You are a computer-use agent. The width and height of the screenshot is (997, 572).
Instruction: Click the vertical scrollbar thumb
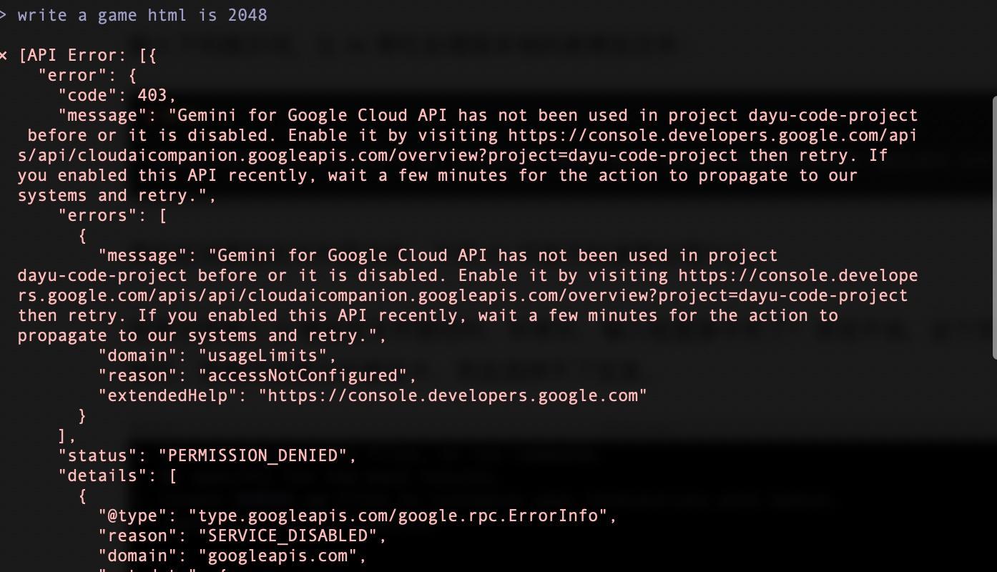tap(994, 227)
